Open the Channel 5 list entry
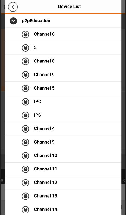126x215 pixels. click(63, 88)
